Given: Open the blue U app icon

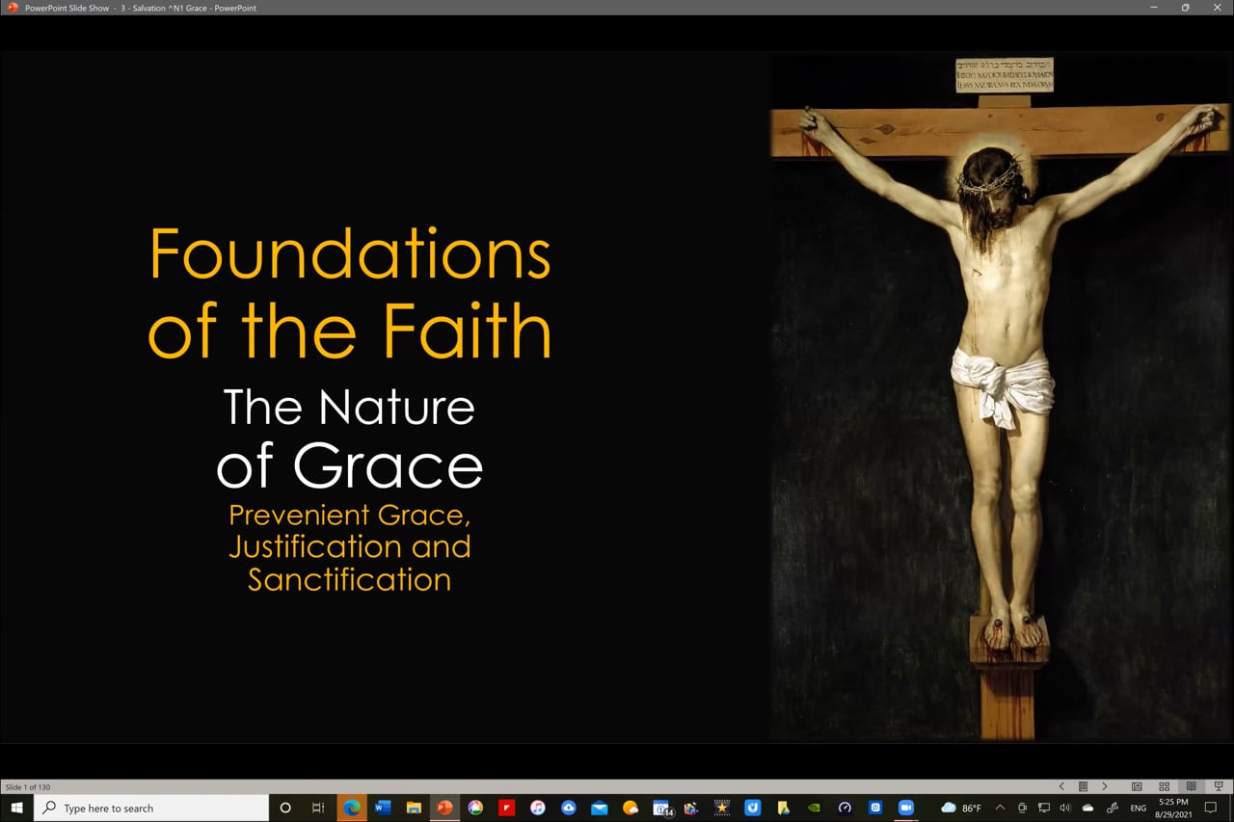Looking at the screenshot, I should point(753,808).
